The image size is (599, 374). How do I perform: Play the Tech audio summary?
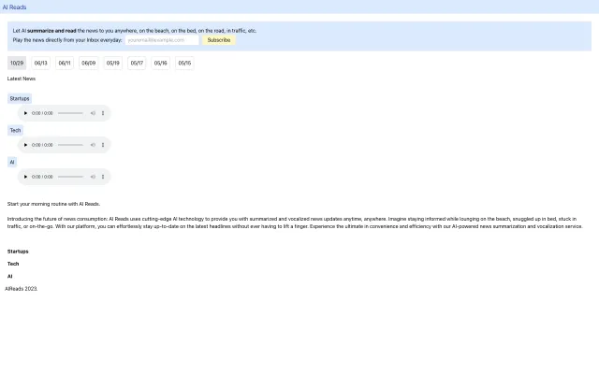click(x=26, y=145)
